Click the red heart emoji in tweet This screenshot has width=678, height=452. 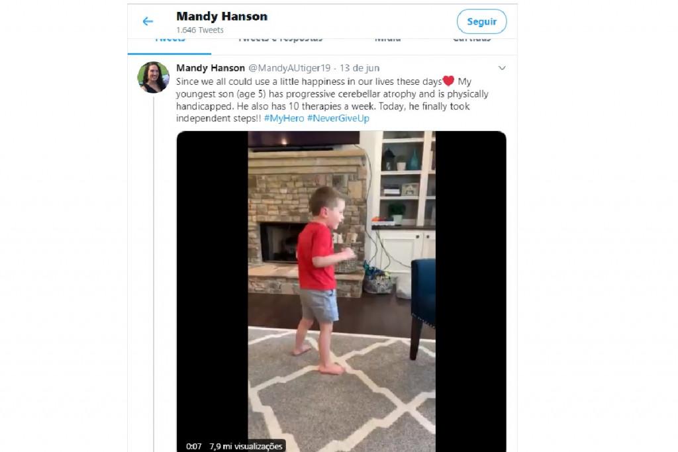448,81
